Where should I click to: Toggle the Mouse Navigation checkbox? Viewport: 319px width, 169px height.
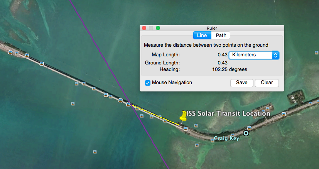coord(148,83)
